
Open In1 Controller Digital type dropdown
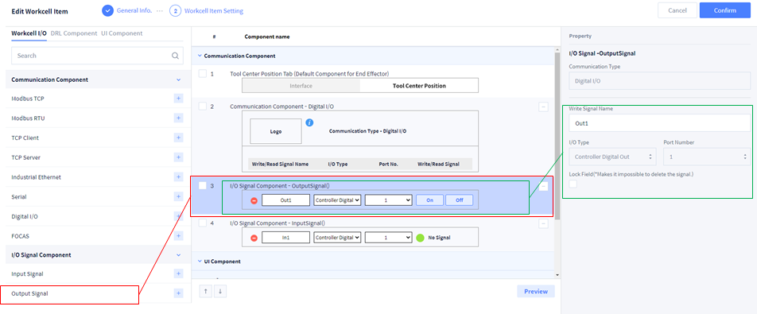click(337, 238)
